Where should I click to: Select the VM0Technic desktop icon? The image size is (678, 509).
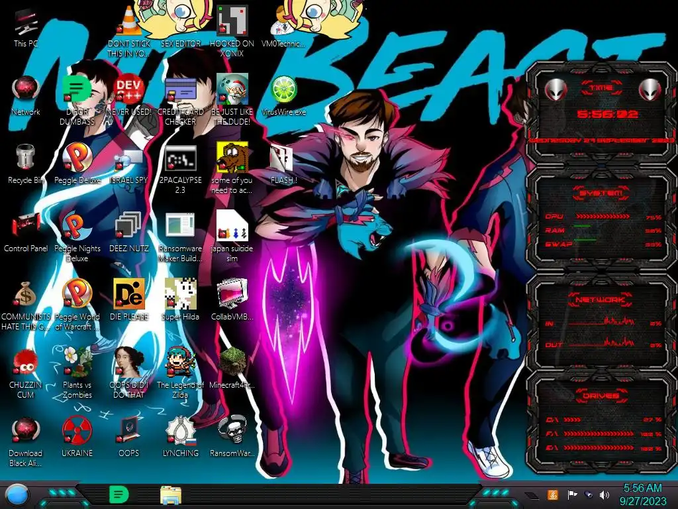point(283,28)
